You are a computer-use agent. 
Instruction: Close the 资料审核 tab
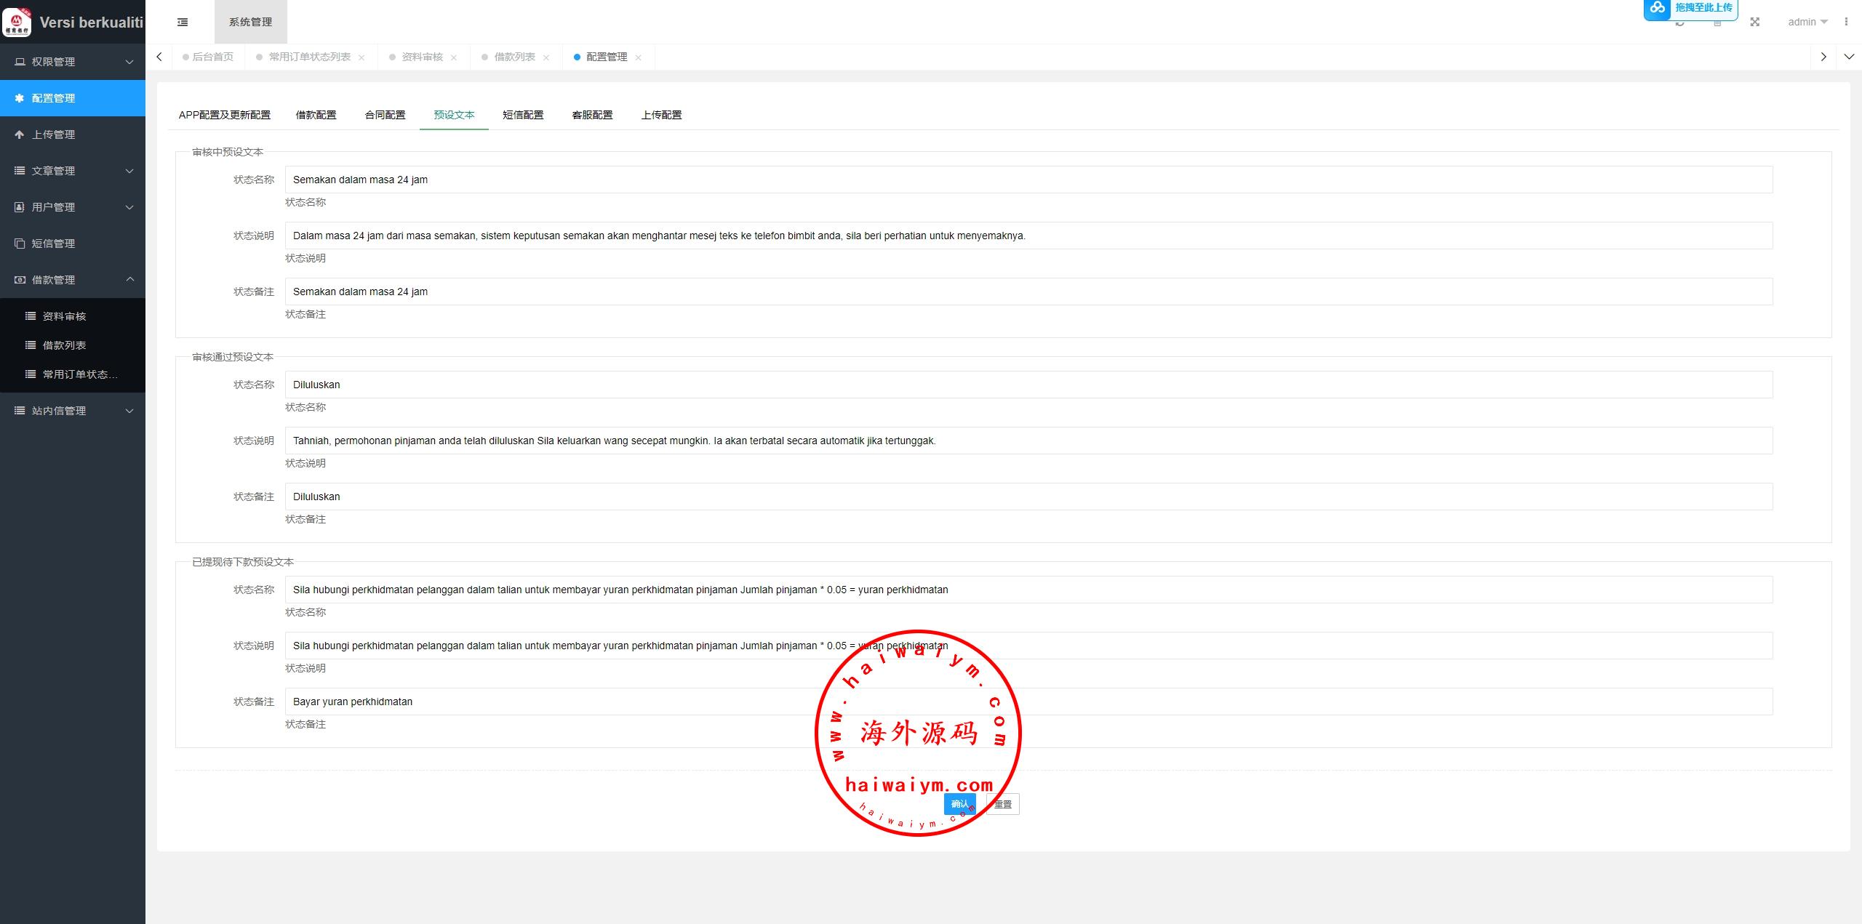point(454,57)
